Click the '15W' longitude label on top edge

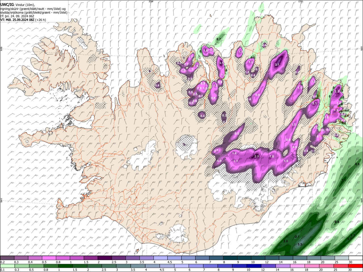(x=300, y=1)
